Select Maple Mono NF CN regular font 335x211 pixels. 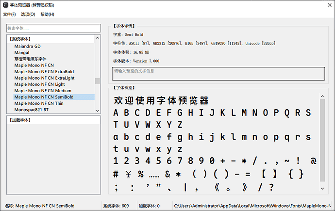click(x=34, y=65)
